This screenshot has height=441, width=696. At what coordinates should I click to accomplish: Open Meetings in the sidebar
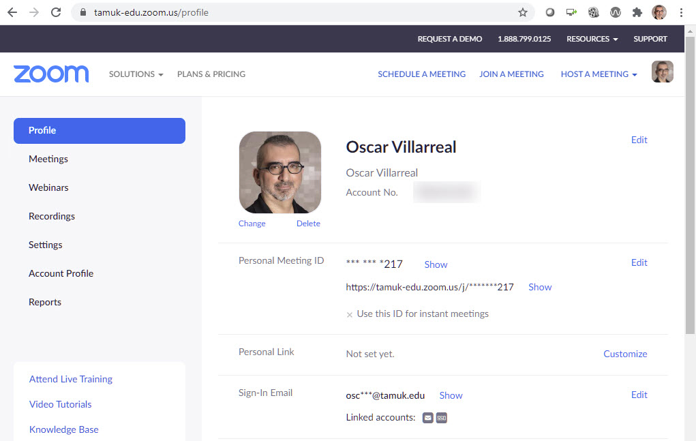(48, 159)
